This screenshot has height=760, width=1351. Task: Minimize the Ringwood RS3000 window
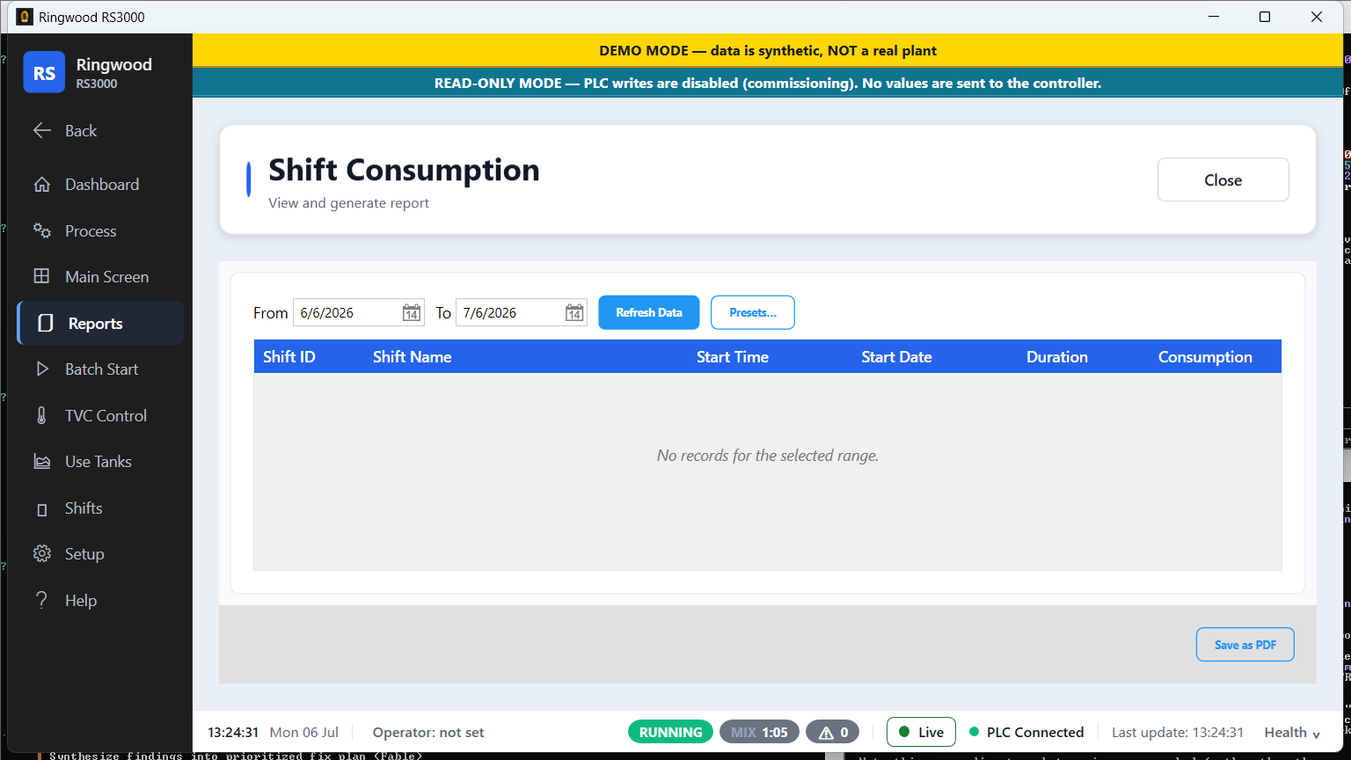pos(1214,17)
